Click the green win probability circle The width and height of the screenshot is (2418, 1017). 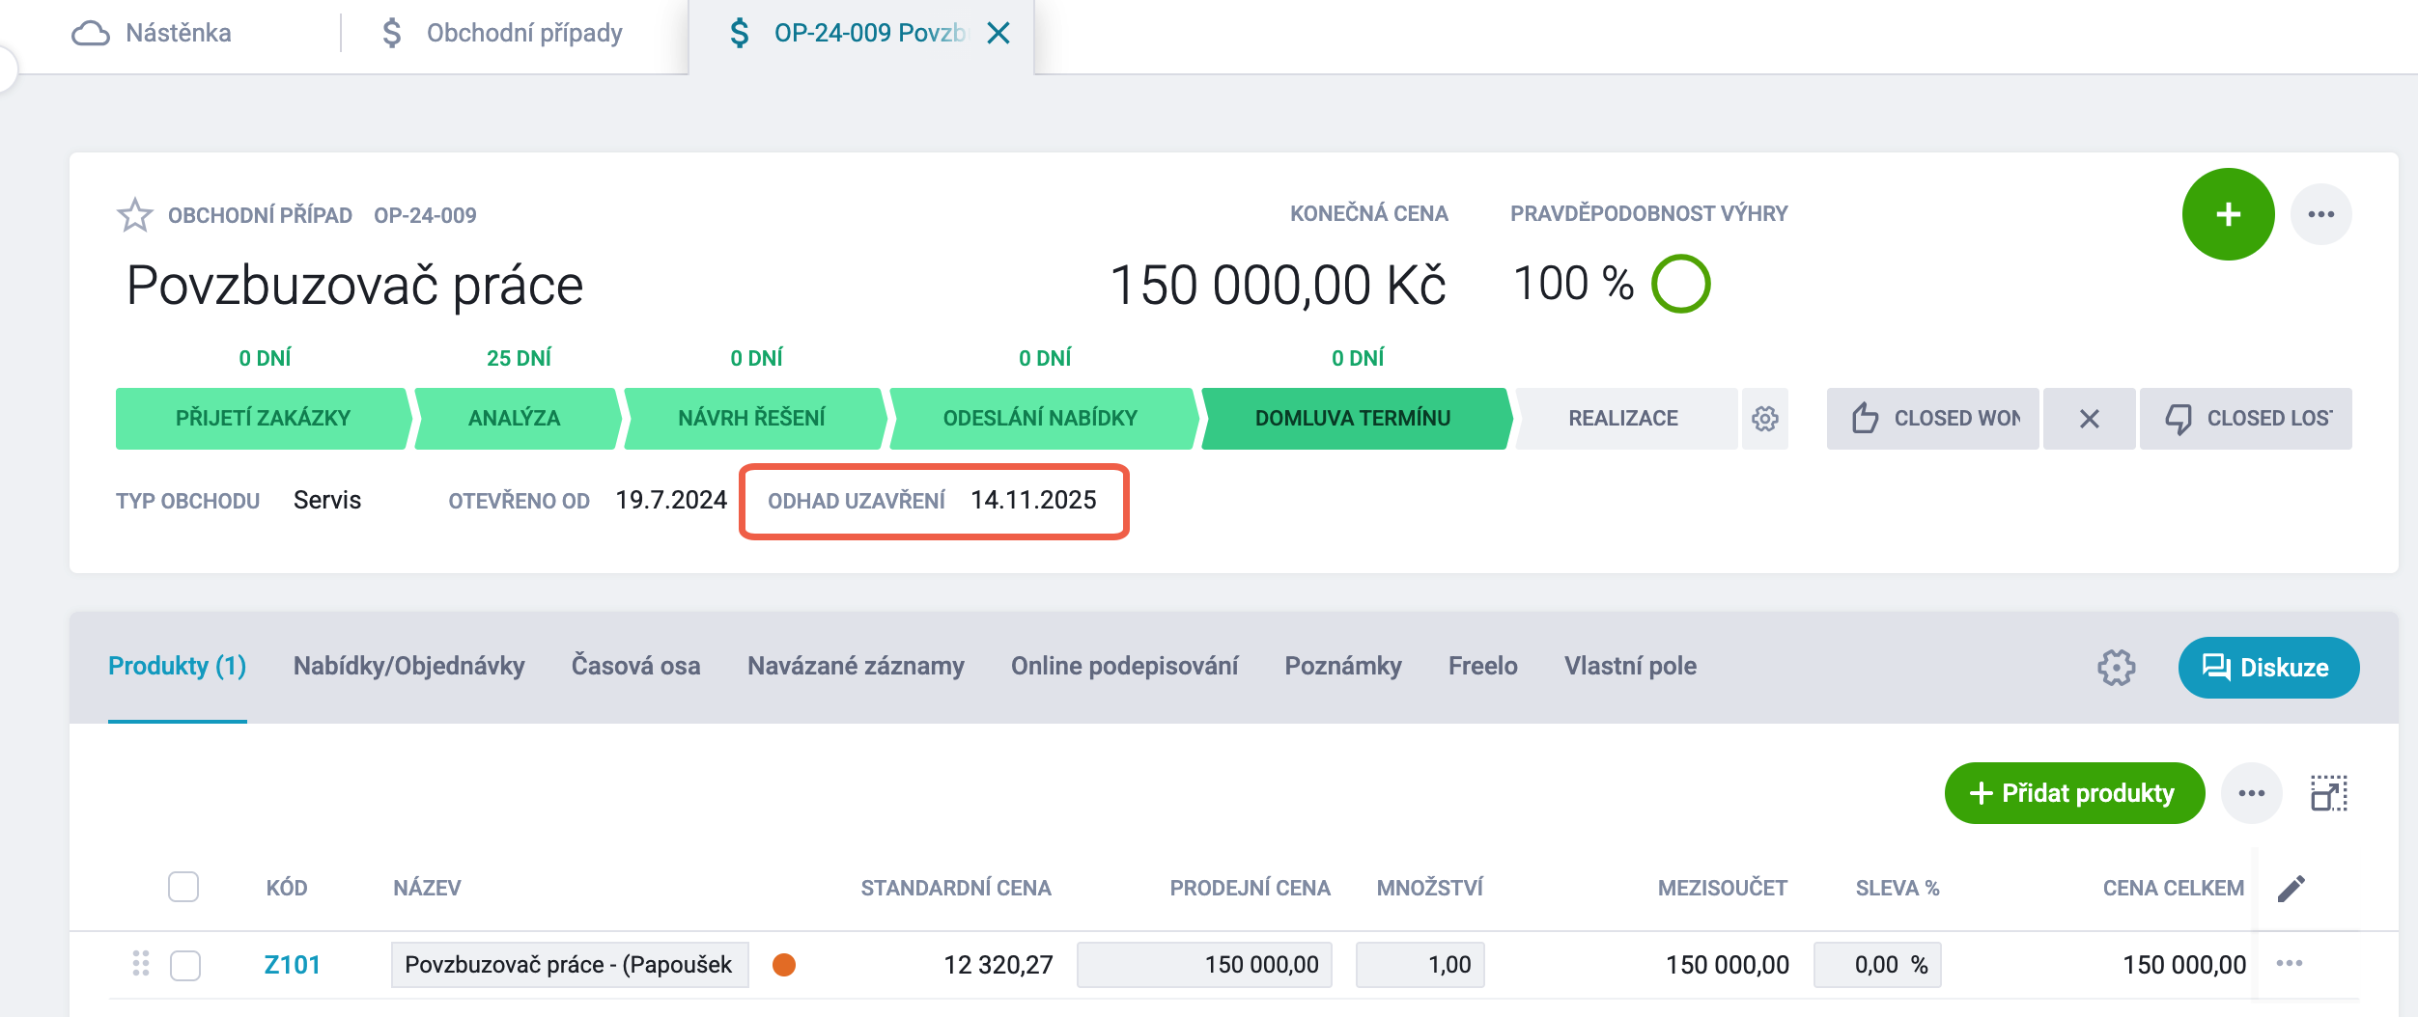point(1680,284)
